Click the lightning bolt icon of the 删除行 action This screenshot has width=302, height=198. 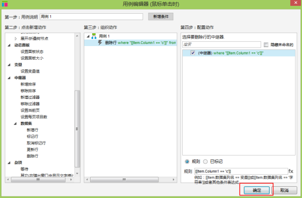(100, 42)
